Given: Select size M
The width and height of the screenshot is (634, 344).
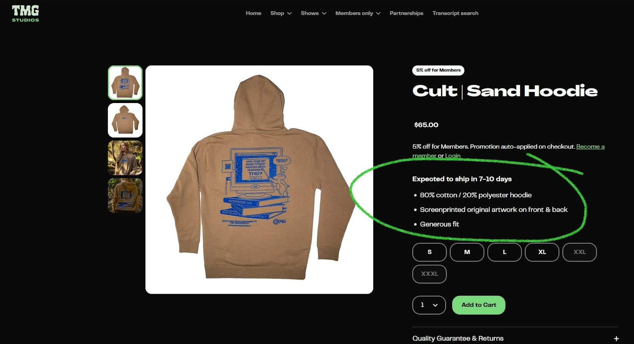Looking at the screenshot, I should pyautogui.click(x=467, y=252).
